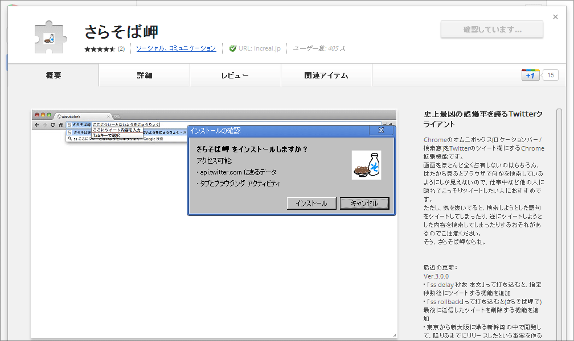Click the 最近の更新 heading
Viewport: 574px width, 341px height.
(440, 268)
